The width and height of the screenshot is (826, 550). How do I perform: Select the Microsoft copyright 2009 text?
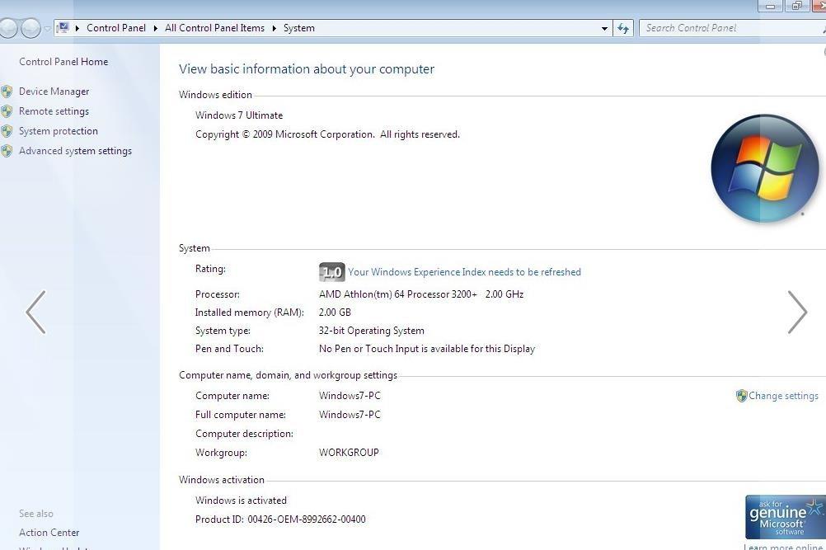[x=327, y=134]
